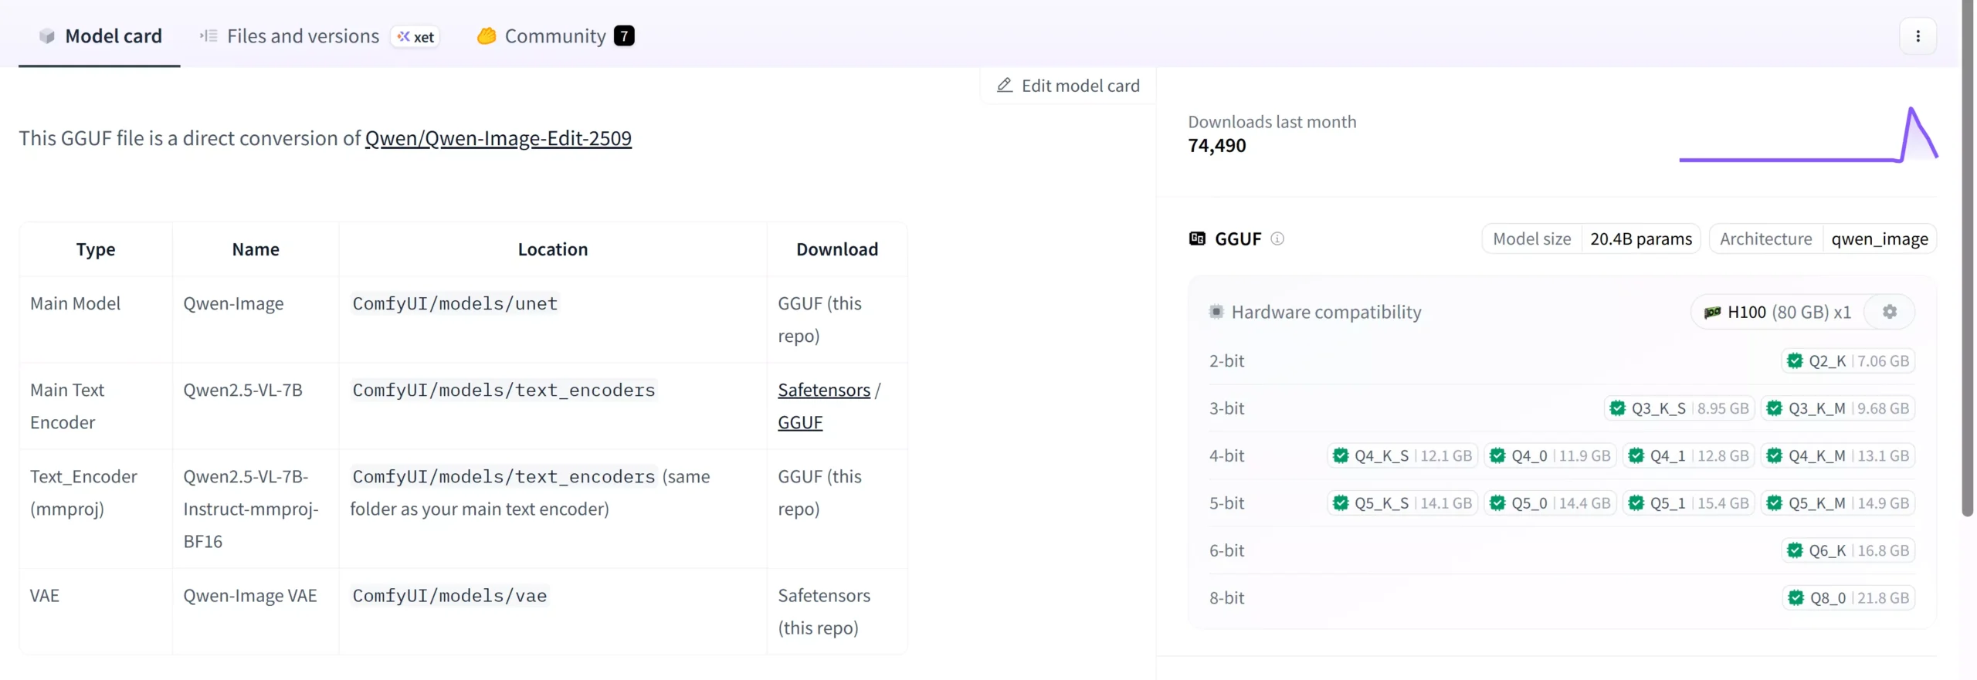This screenshot has width=1977, height=680.
Task: Open the three-dot more options menu
Action: [1918, 36]
